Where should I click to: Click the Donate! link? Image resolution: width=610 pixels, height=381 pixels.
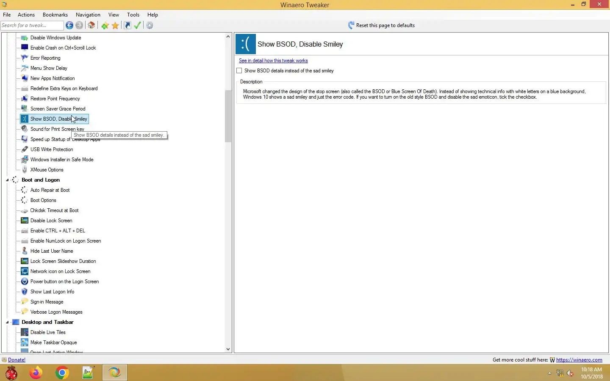click(17, 360)
